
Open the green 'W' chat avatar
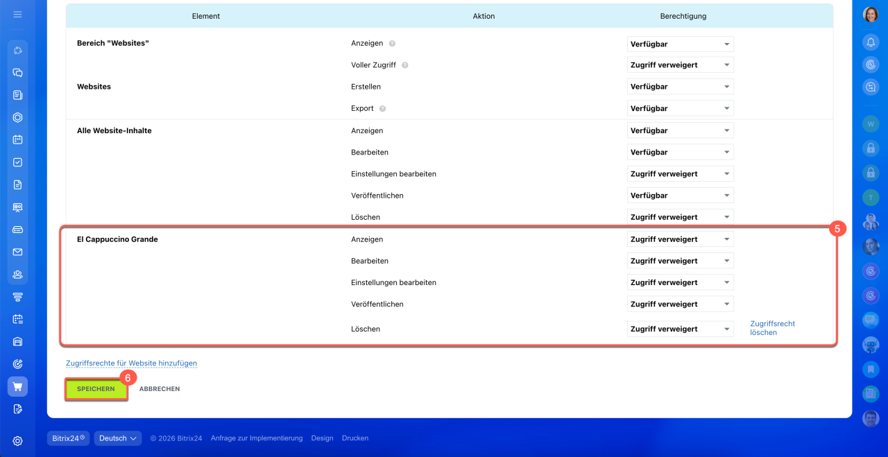tap(871, 124)
